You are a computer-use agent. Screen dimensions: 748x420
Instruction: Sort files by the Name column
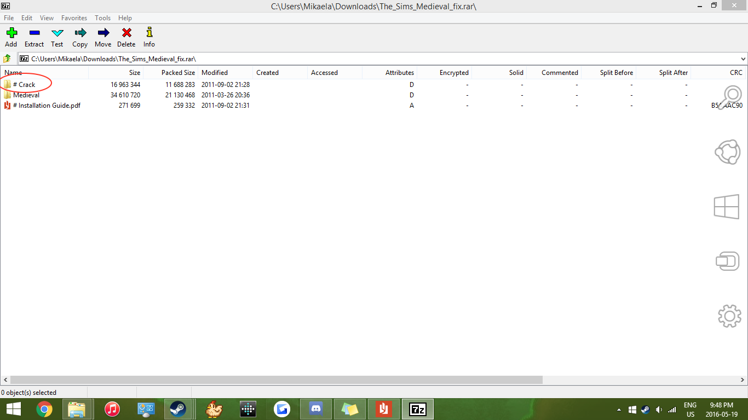[44, 73]
